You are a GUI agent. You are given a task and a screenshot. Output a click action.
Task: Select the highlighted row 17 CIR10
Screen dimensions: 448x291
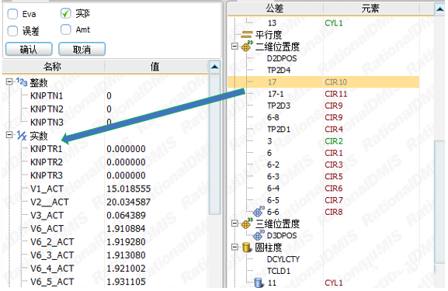pos(324,82)
